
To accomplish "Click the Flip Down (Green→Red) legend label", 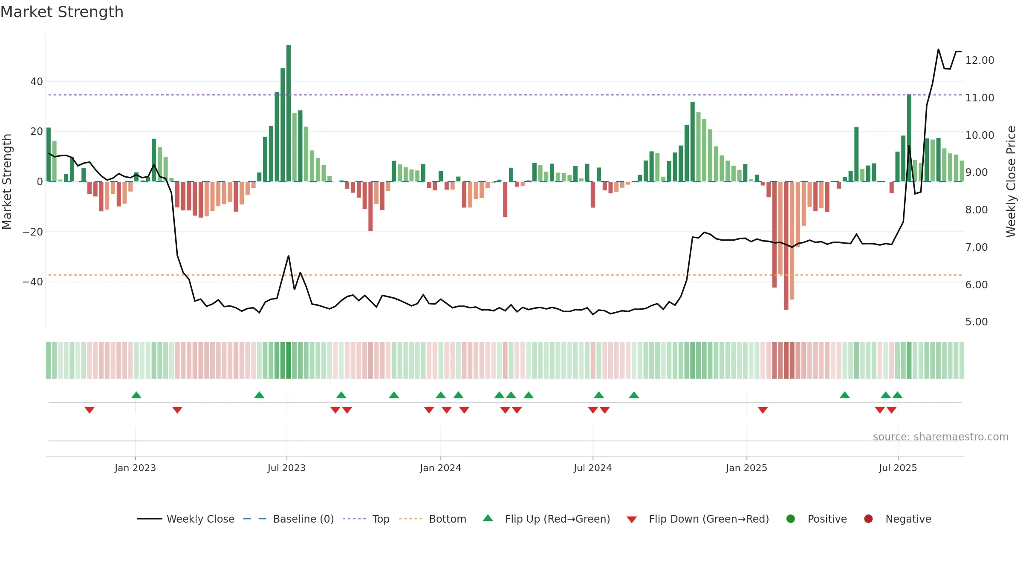I will 709,519.
